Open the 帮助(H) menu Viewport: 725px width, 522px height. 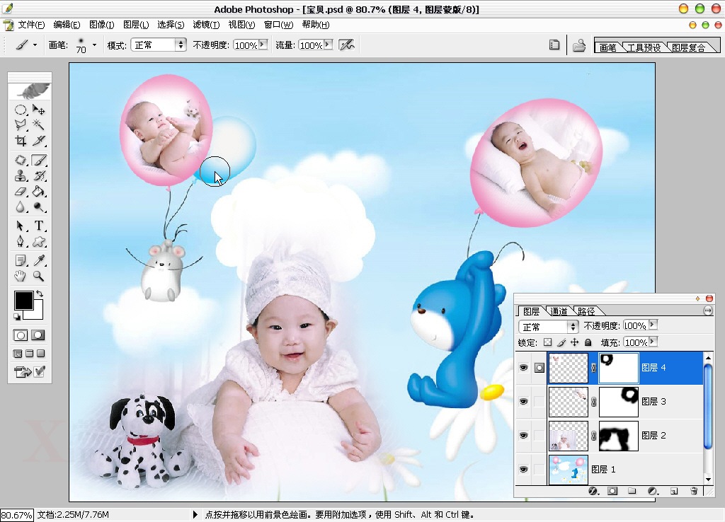pos(316,25)
